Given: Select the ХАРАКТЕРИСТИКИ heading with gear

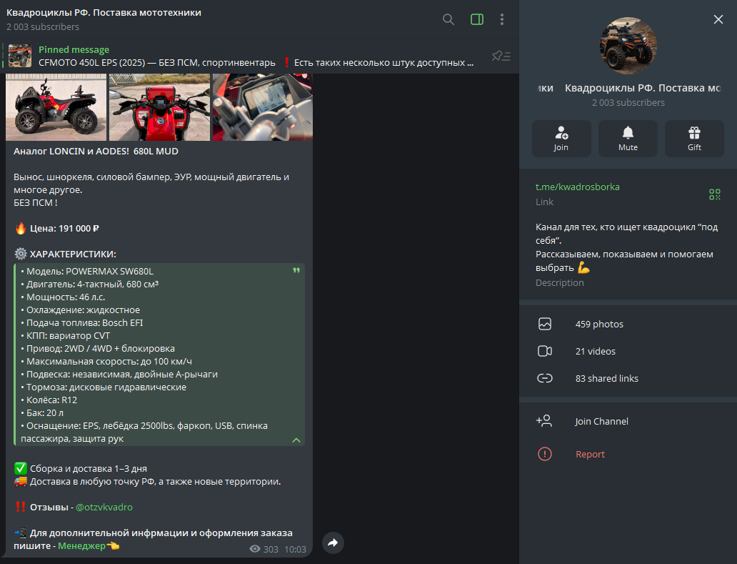Looking at the screenshot, I should coord(65,254).
